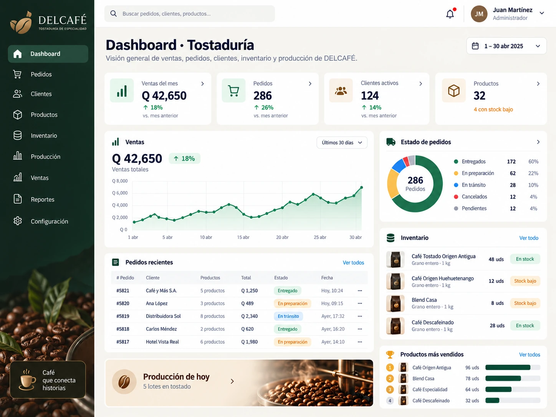Expand the Clientes activos card arrow
The height and width of the screenshot is (417, 556).
(421, 84)
